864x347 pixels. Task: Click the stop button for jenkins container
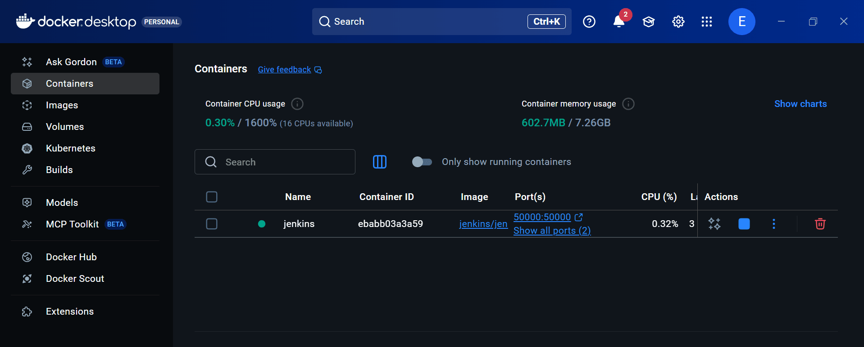(744, 224)
